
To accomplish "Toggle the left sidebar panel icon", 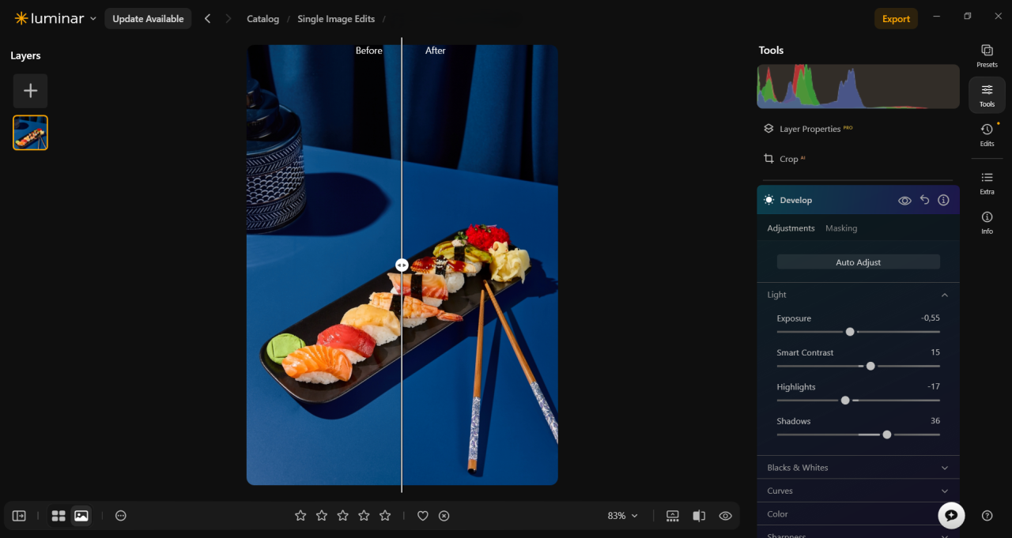I will 19,516.
